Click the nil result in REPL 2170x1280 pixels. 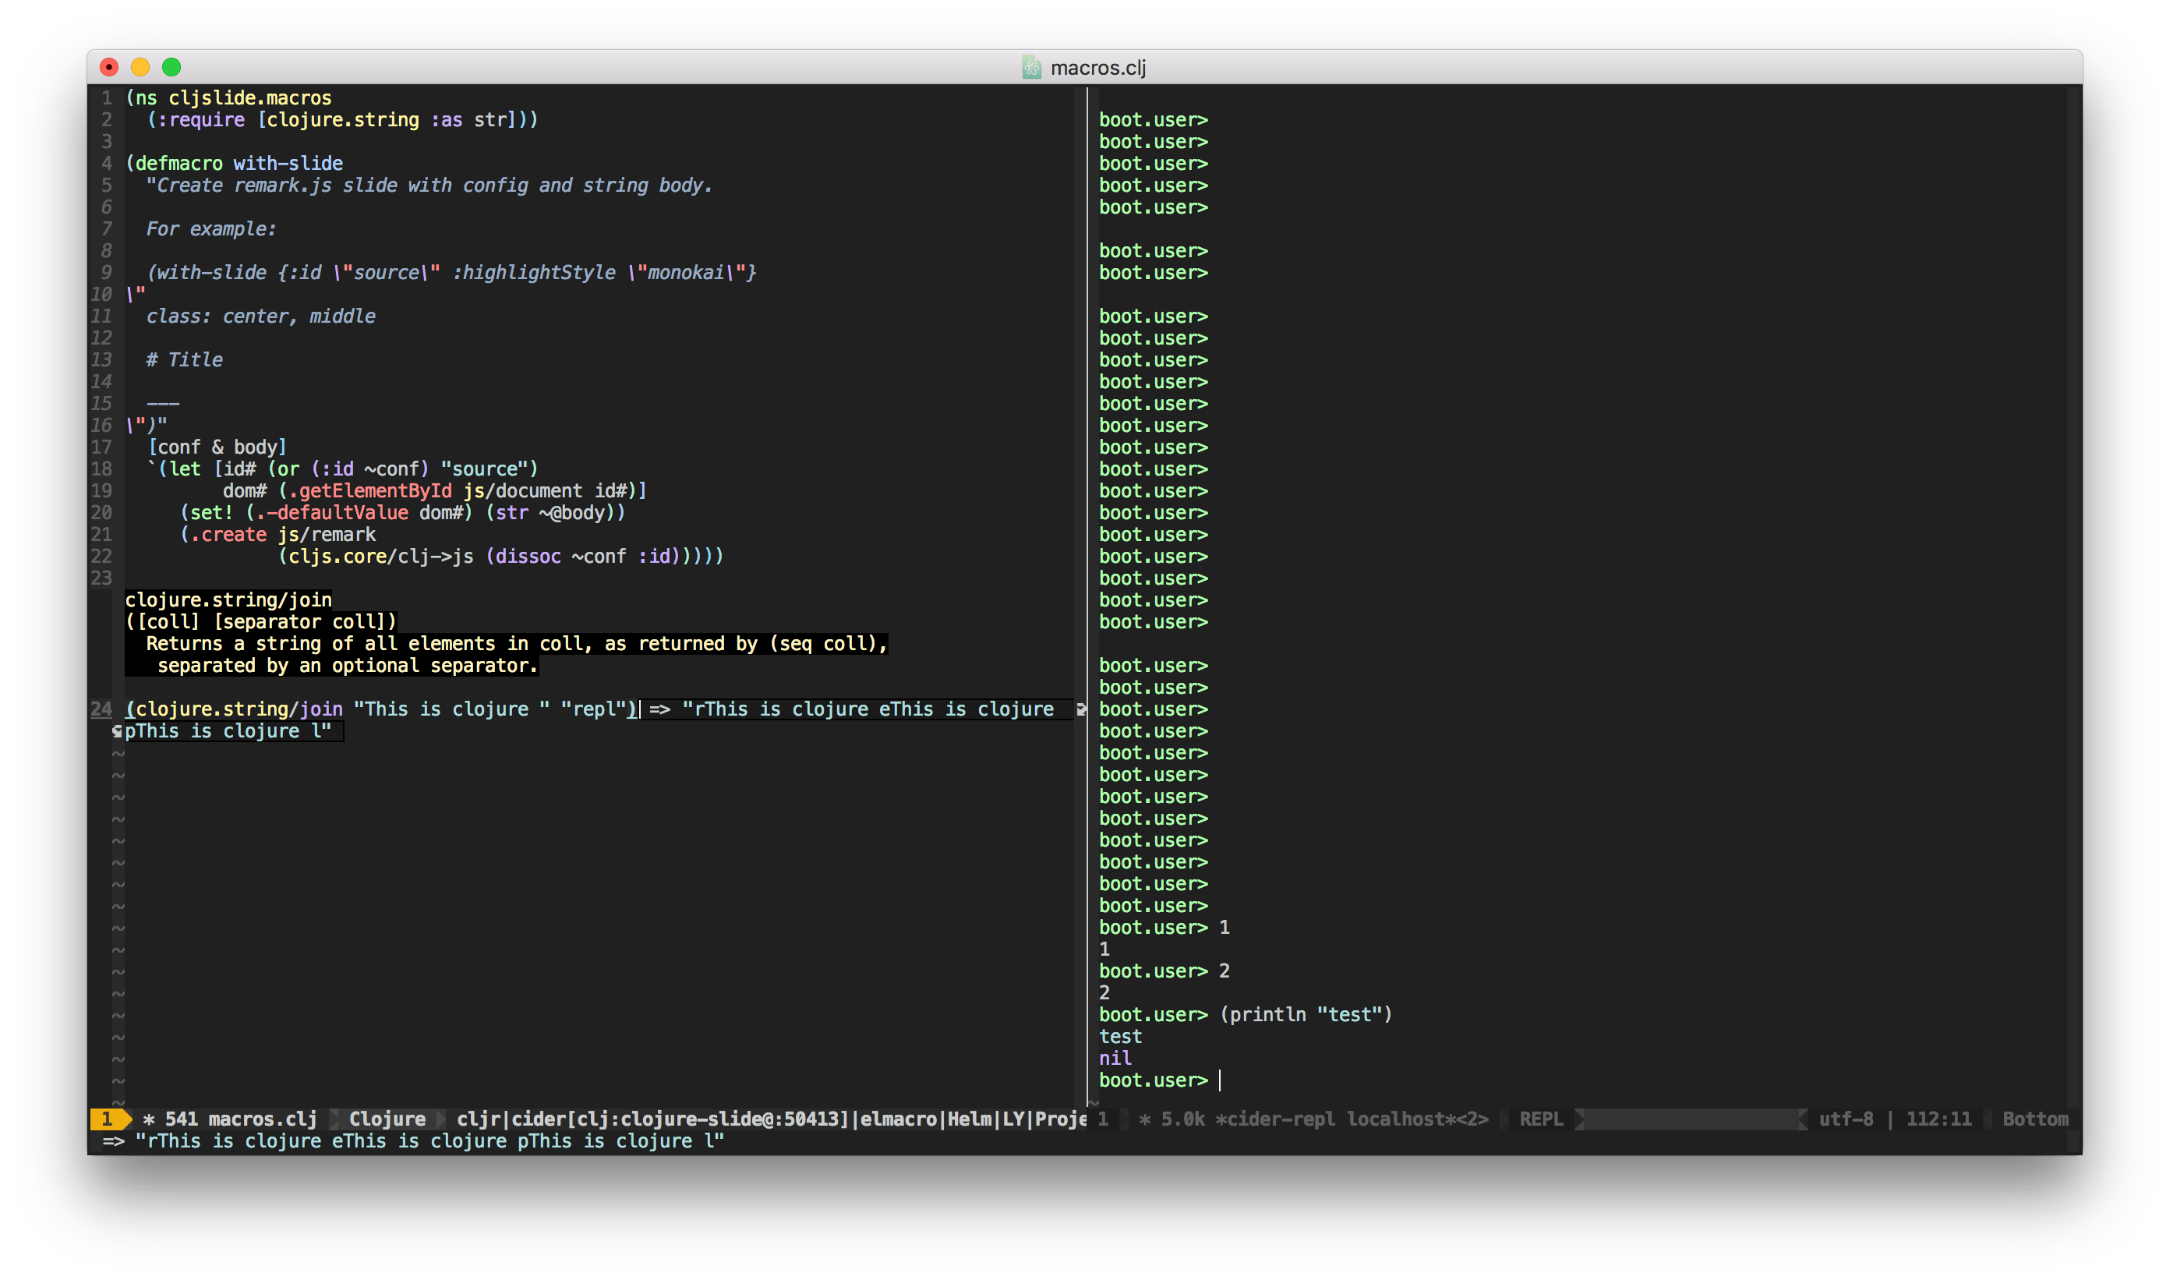(1115, 1059)
